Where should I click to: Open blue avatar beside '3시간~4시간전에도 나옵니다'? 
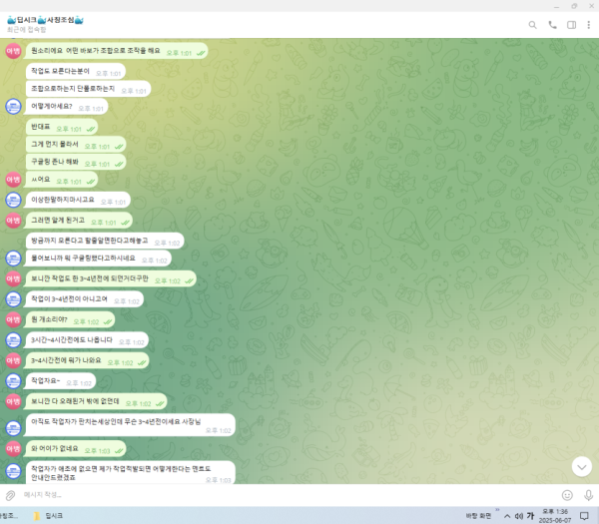coord(13,340)
